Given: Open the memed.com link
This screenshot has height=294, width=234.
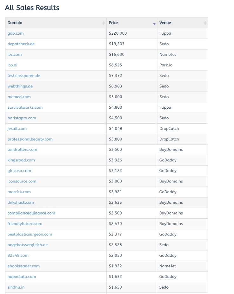Looking at the screenshot, I should click(20, 97).
